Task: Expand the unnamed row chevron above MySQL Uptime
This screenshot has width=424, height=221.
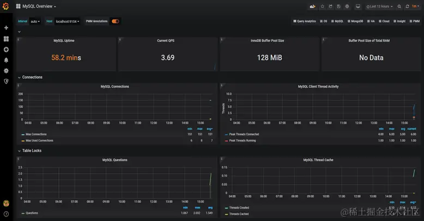Action: pyautogui.click(x=19, y=32)
